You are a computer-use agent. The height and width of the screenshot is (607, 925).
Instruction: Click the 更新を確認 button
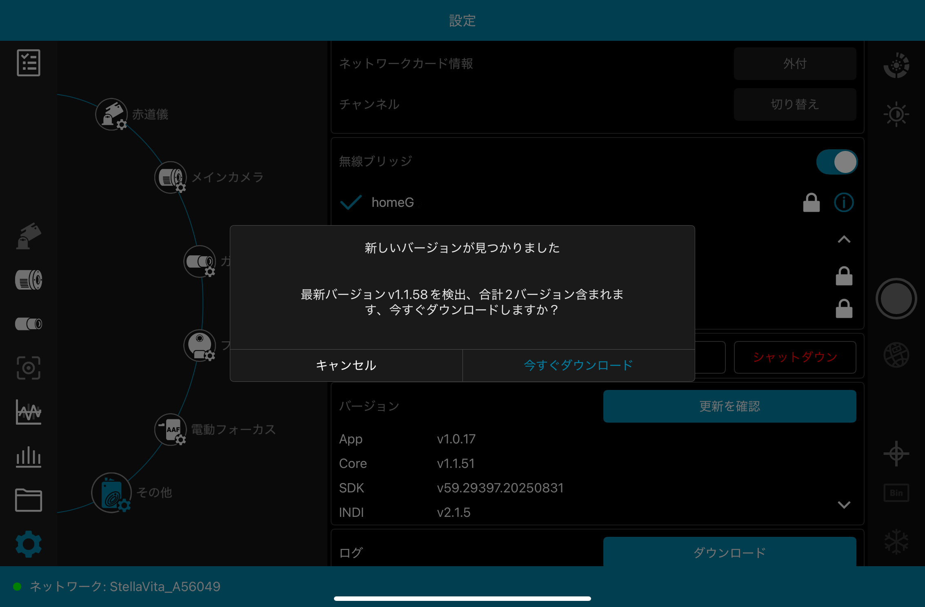click(x=729, y=406)
